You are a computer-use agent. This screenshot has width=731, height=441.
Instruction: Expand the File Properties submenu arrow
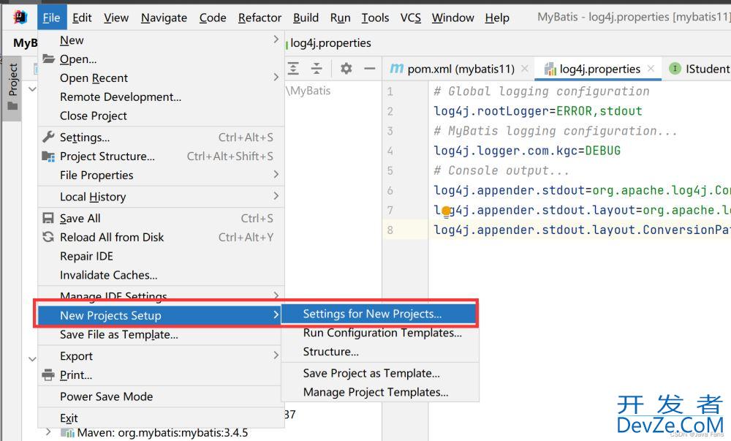(x=276, y=174)
